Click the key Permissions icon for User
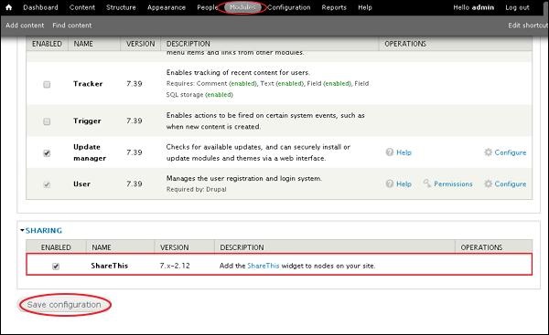The image size is (549, 335). [x=426, y=183]
